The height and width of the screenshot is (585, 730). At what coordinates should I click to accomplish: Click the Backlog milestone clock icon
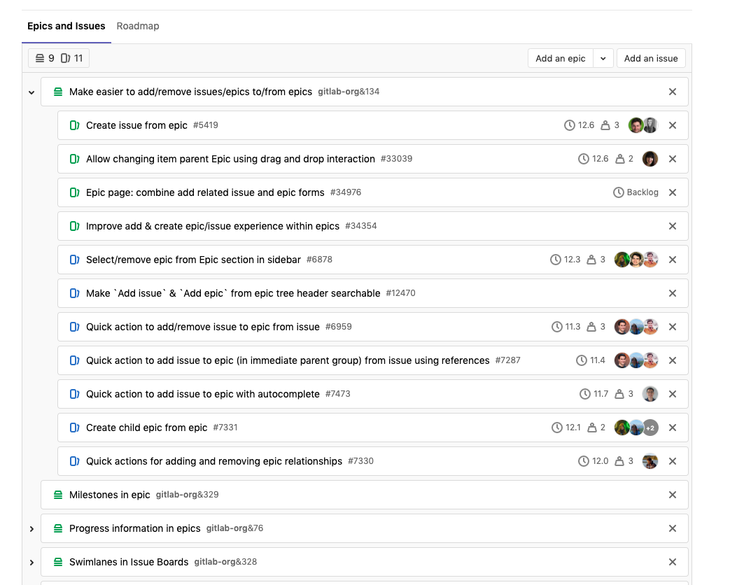pos(618,192)
